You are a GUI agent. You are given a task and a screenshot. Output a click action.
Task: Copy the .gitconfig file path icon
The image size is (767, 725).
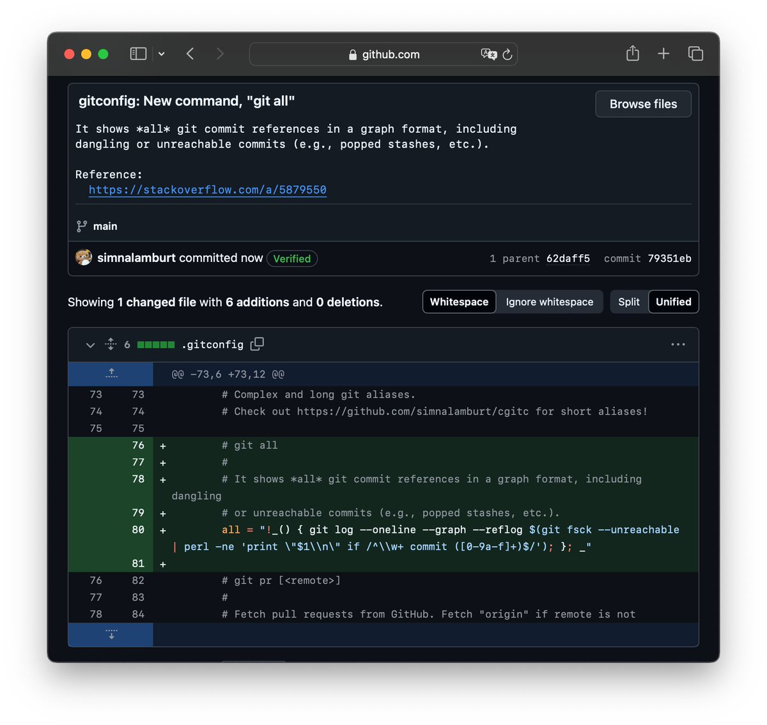[x=257, y=344]
